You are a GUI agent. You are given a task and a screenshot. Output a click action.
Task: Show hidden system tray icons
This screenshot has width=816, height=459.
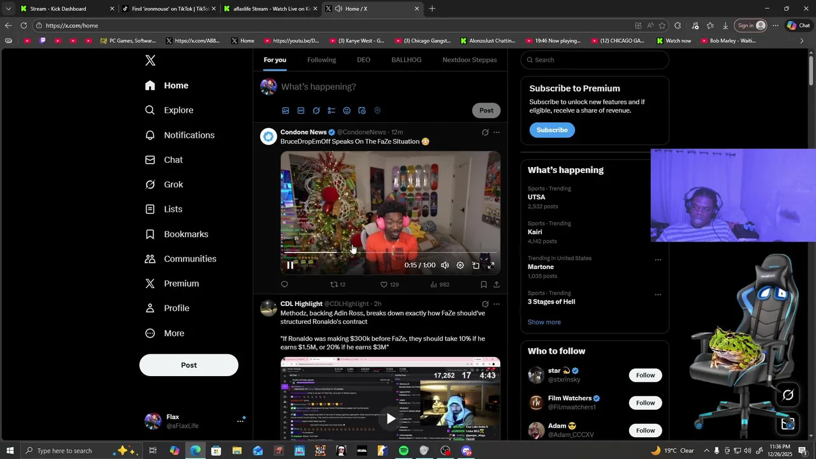point(706,451)
